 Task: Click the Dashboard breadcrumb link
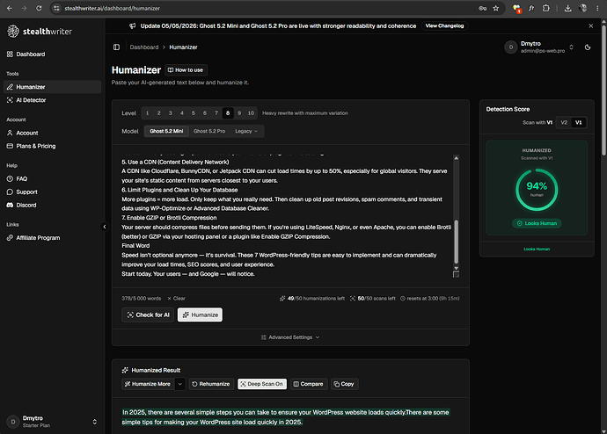coord(144,47)
